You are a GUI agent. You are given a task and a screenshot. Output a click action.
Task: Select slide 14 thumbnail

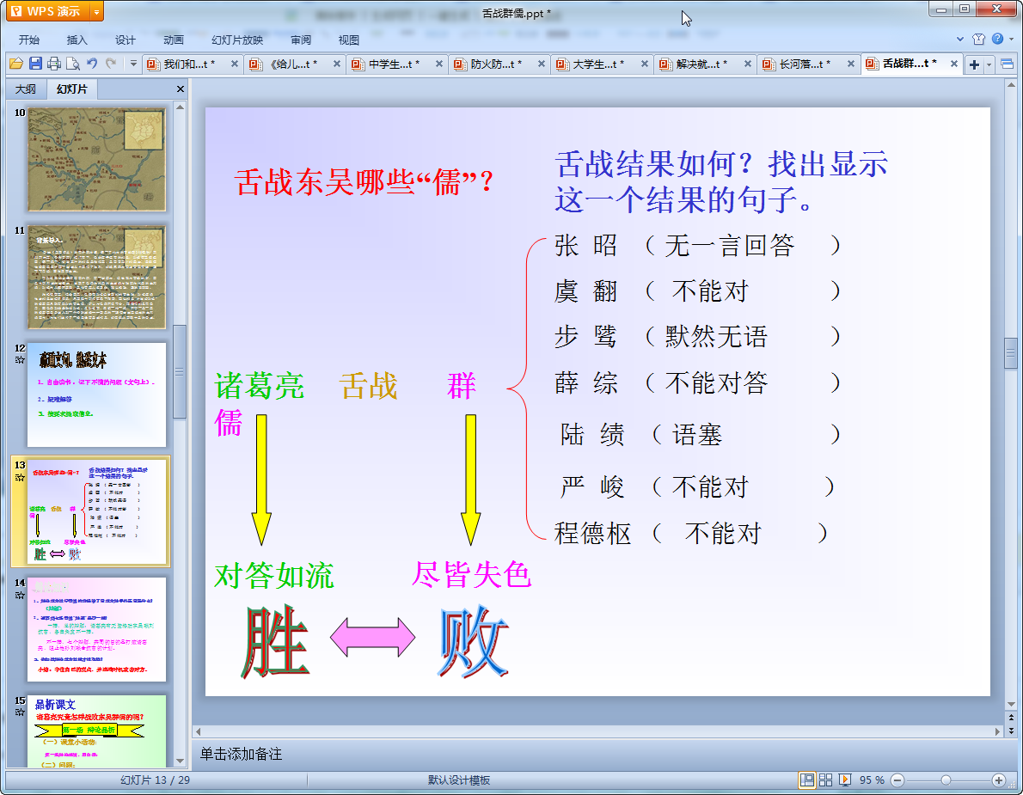(96, 629)
